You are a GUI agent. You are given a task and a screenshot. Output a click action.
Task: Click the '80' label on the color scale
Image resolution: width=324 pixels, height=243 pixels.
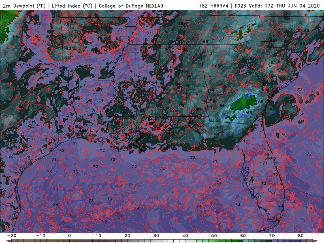pos(301,236)
